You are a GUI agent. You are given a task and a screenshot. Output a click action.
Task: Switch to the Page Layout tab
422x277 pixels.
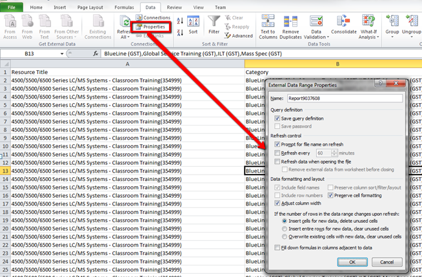click(x=90, y=7)
